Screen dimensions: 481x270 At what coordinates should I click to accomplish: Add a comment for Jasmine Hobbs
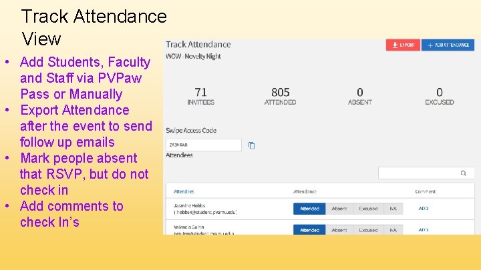[423, 209]
